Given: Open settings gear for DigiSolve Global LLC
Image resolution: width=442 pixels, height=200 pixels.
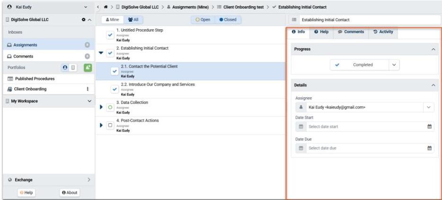Looking at the screenshot, I should pyautogui.click(x=83, y=20).
